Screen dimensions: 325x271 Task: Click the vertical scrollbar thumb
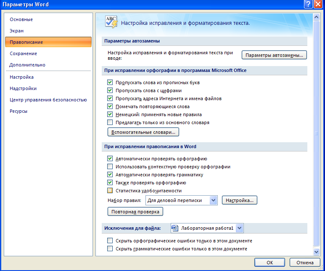tap(316, 133)
